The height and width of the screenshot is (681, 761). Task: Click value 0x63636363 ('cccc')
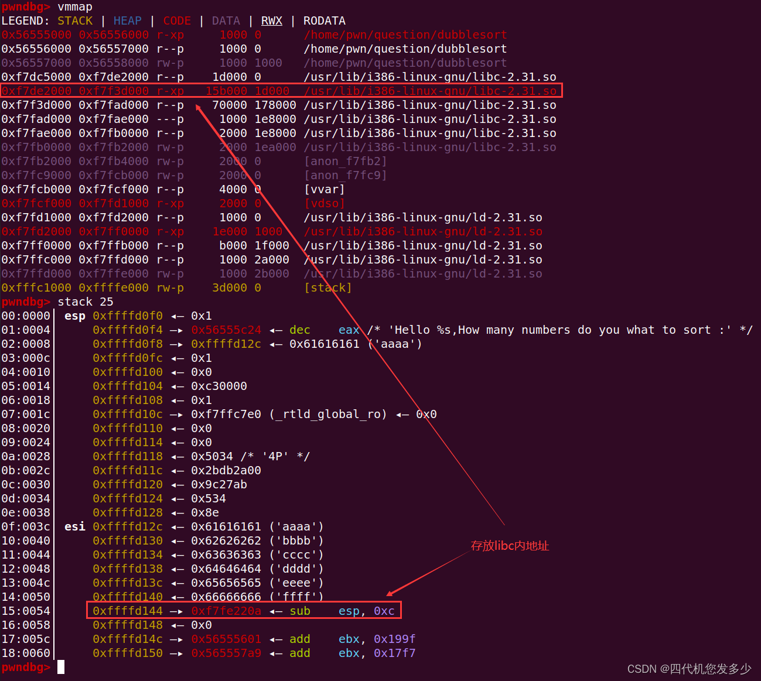coord(226,555)
